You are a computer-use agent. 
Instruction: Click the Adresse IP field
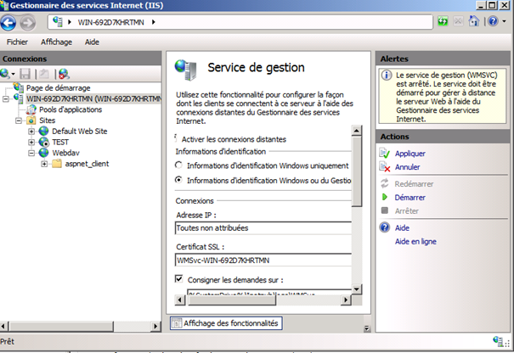pyautogui.click(x=262, y=228)
